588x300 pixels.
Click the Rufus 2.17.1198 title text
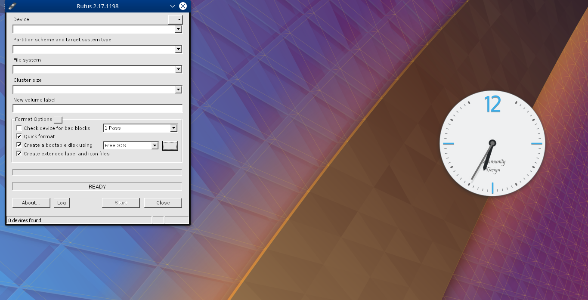click(97, 6)
